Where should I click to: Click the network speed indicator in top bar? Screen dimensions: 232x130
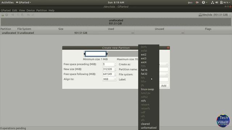[x=190, y=3]
